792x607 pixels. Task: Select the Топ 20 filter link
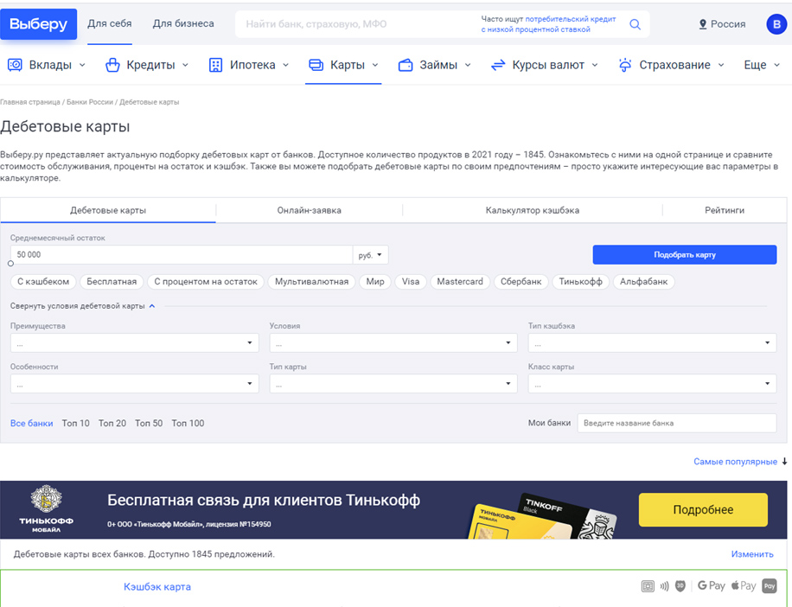point(112,423)
